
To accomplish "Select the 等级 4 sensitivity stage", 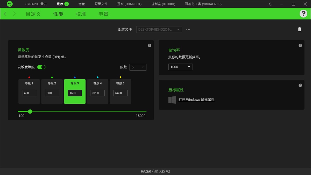I will pyautogui.click(x=97, y=92).
